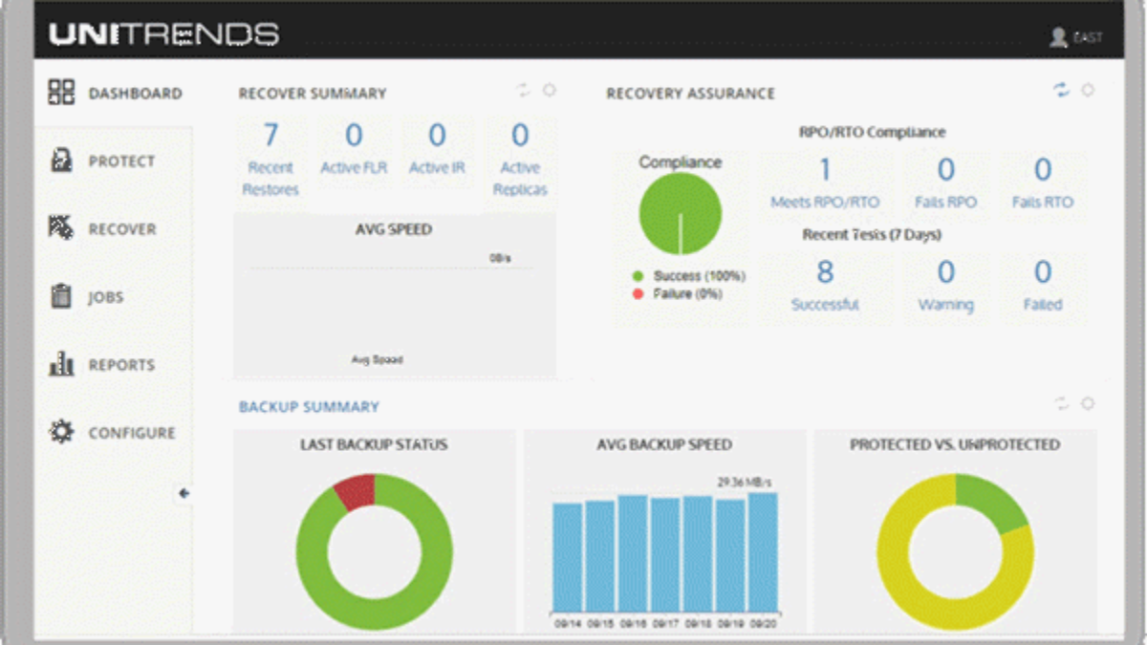Click the Success (100%) legend entry
This screenshot has width=1147, height=645.
click(x=688, y=276)
